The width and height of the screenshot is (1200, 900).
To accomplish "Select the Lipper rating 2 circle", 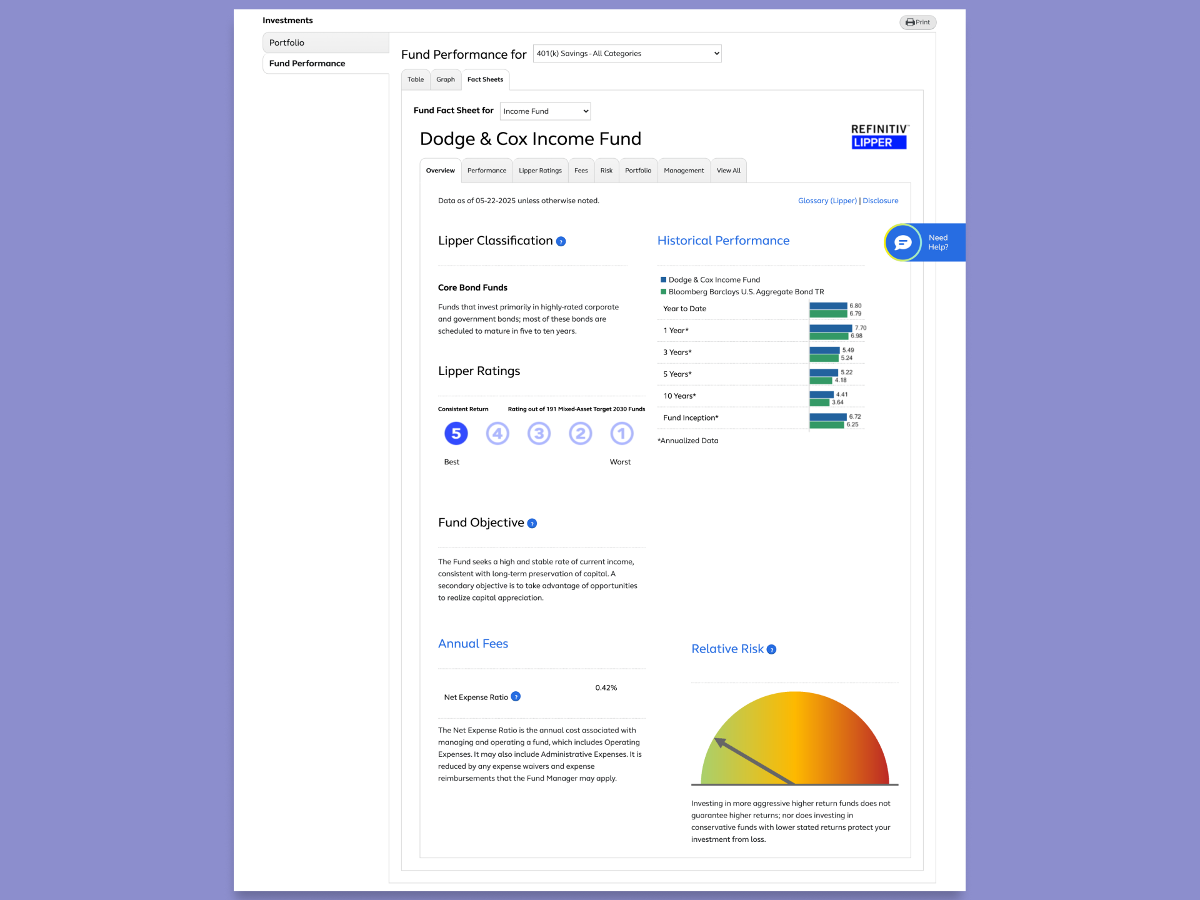I will [x=581, y=434].
